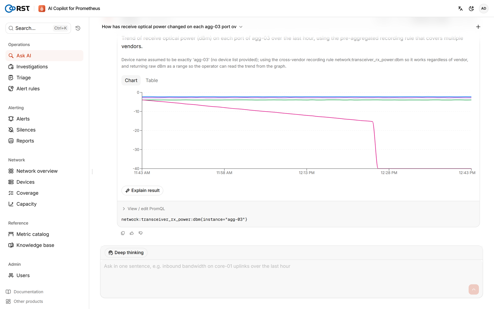494x309 pixels.
Task: Give thumbs down to the answer
Action: [x=140, y=233]
